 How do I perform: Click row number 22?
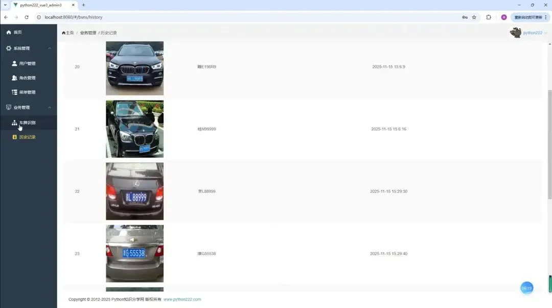click(x=77, y=191)
